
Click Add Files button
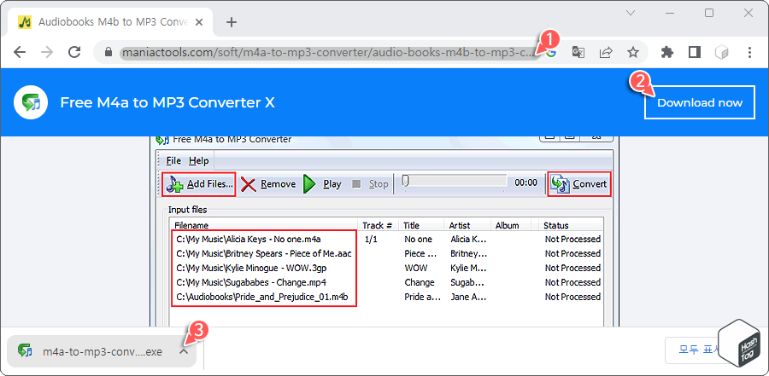click(x=199, y=184)
